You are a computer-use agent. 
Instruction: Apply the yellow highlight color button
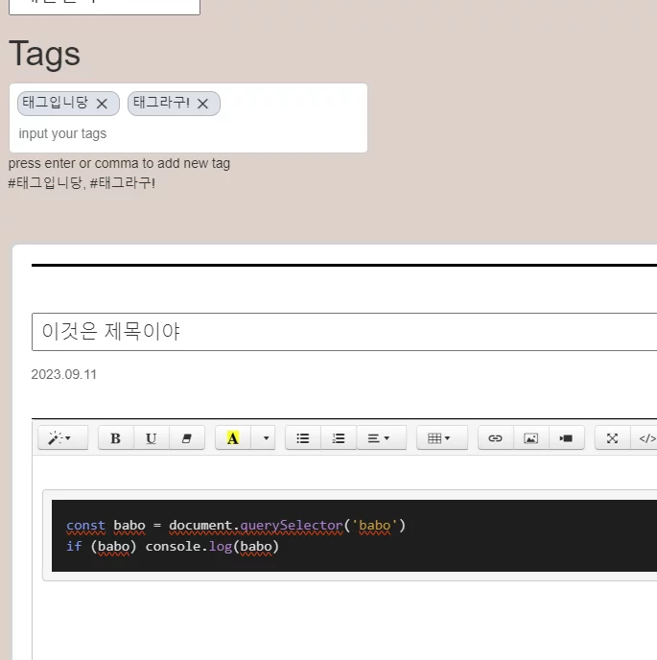(233, 438)
